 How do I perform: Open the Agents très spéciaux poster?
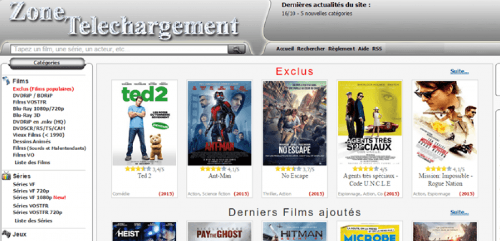[x=370, y=123]
